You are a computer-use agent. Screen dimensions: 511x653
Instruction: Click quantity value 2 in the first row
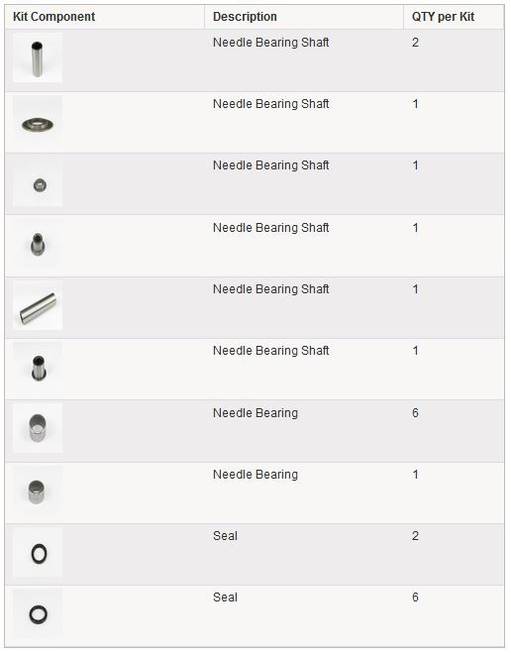[x=415, y=43]
